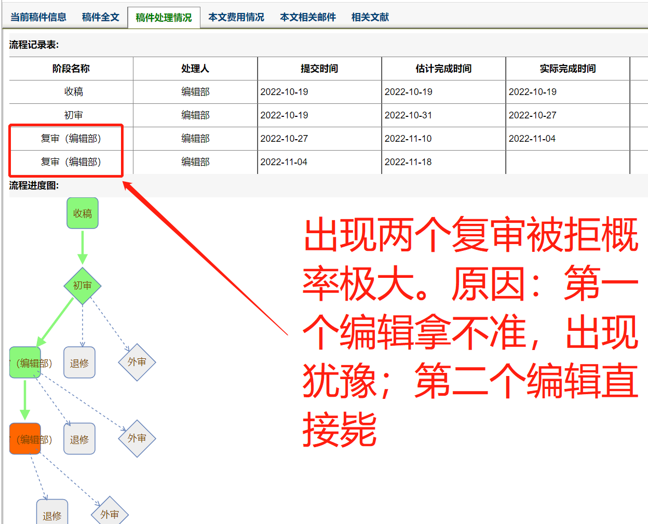
Task: Click the green 编辑部 flowchart node
Action: point(25,362)
